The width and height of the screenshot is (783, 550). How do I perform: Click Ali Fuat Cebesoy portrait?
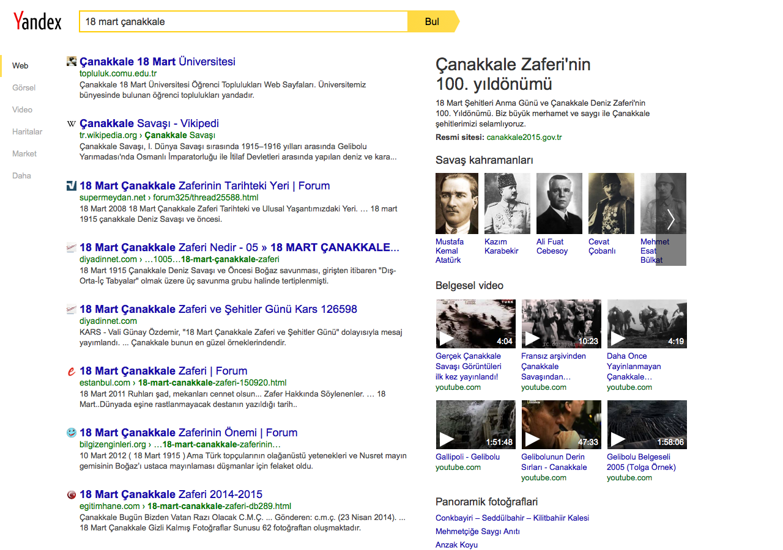[x=559, y=204]
